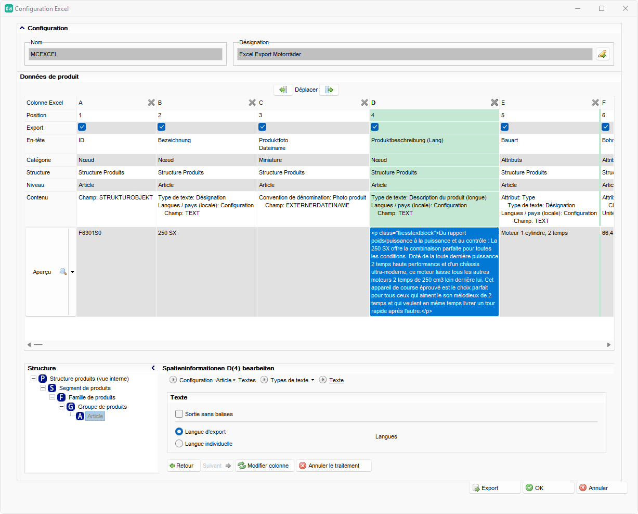Viewport: 638px width, 514px height.
Task: Click blue F Famille de produits icon
Action: pyautogui.click(x=61, y=397)
